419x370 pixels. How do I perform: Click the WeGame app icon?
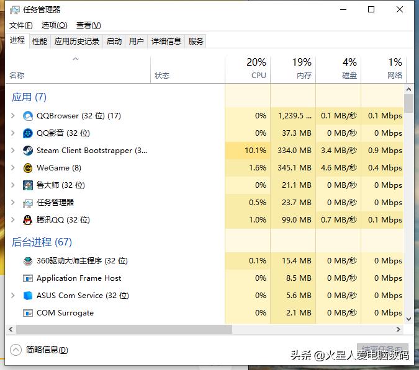pos(28,168)
